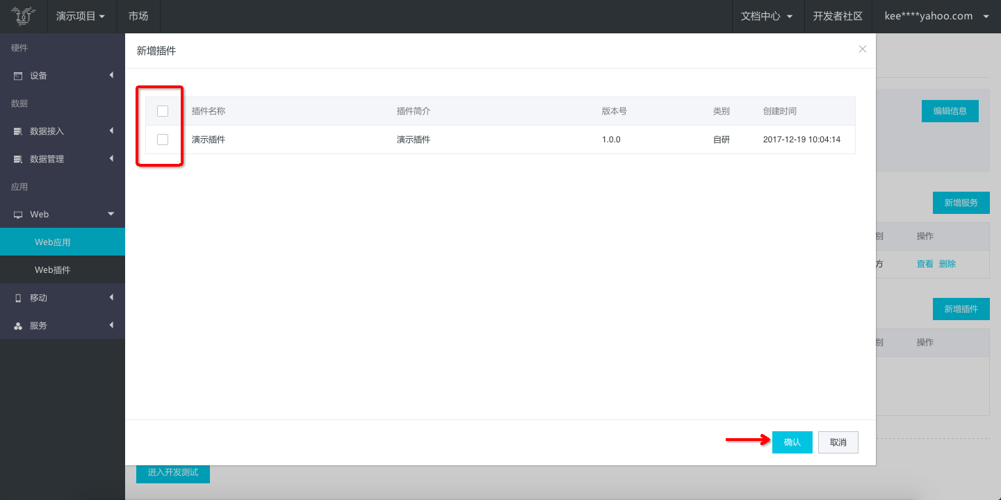Click the 数据接入 icon in sidebar
The image size is (1001, 500).
coord(18,131)
